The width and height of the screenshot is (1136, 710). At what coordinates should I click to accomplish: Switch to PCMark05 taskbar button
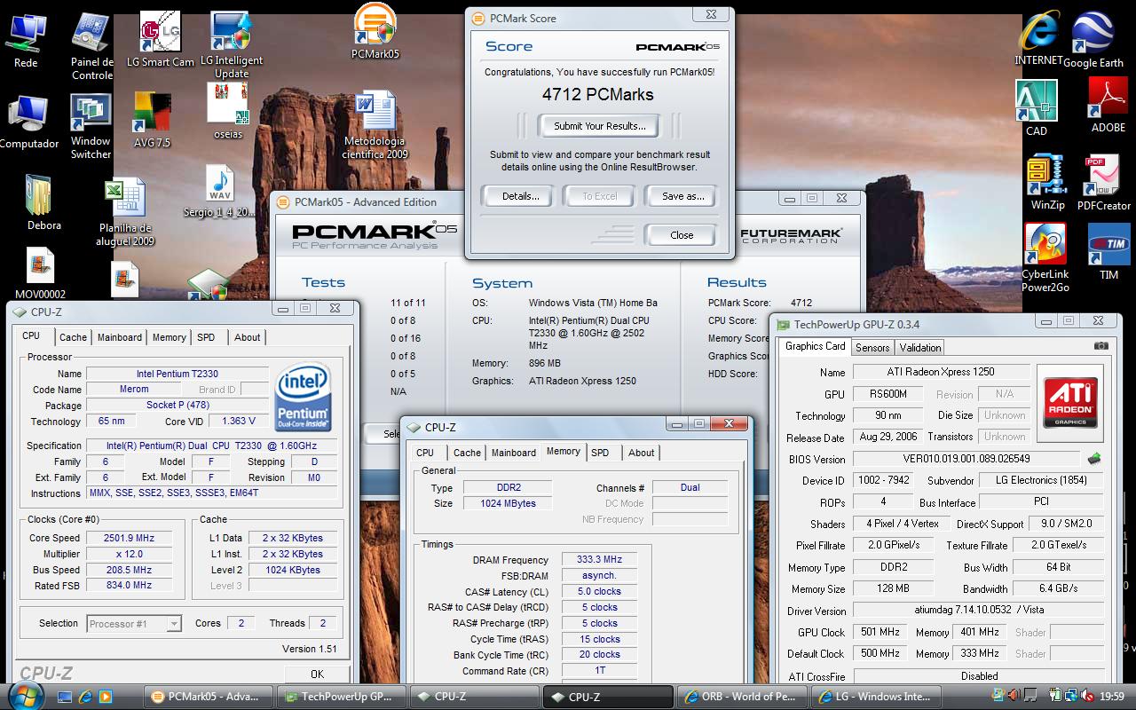[207, 697]
